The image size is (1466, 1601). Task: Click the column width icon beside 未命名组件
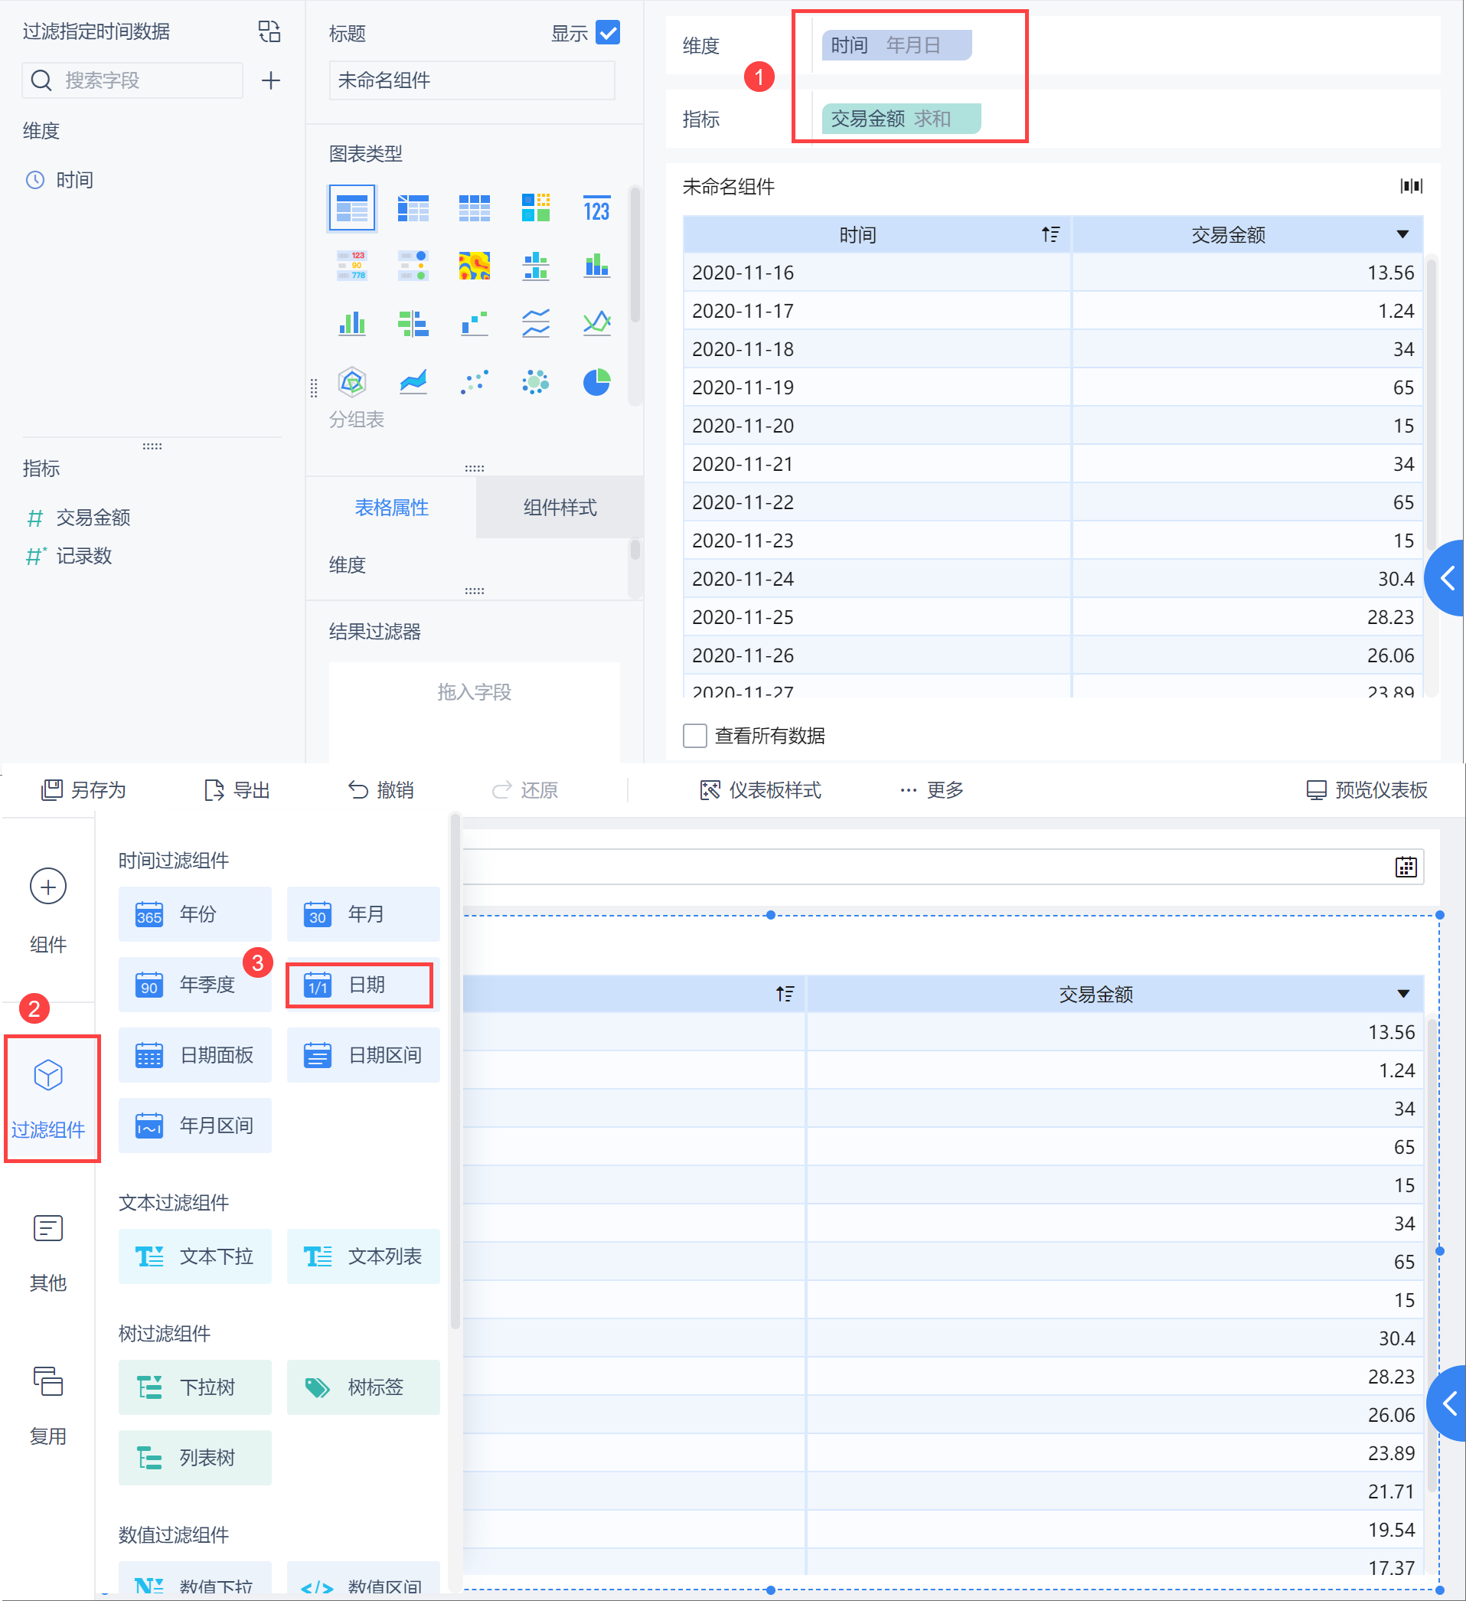tap(1411, 186)
